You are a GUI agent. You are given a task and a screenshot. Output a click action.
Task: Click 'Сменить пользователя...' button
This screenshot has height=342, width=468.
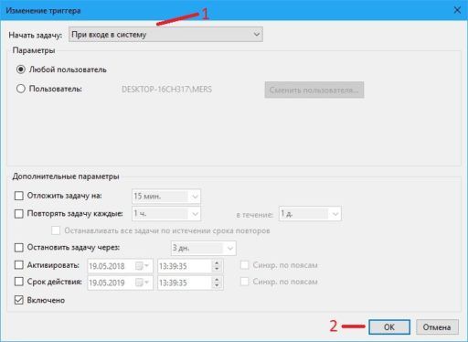click(x=314, y=90)
